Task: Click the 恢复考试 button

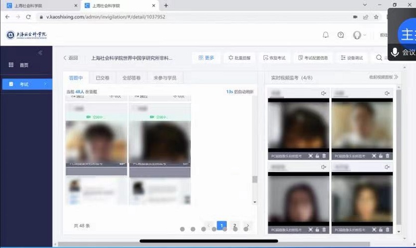Action: coord(275,58)
